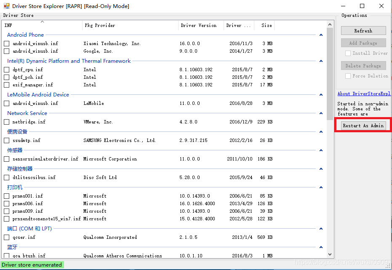
Task: Select the SAMSUNG Electronics Co., Ltd. provider cell
Action: tap(120, 140)
